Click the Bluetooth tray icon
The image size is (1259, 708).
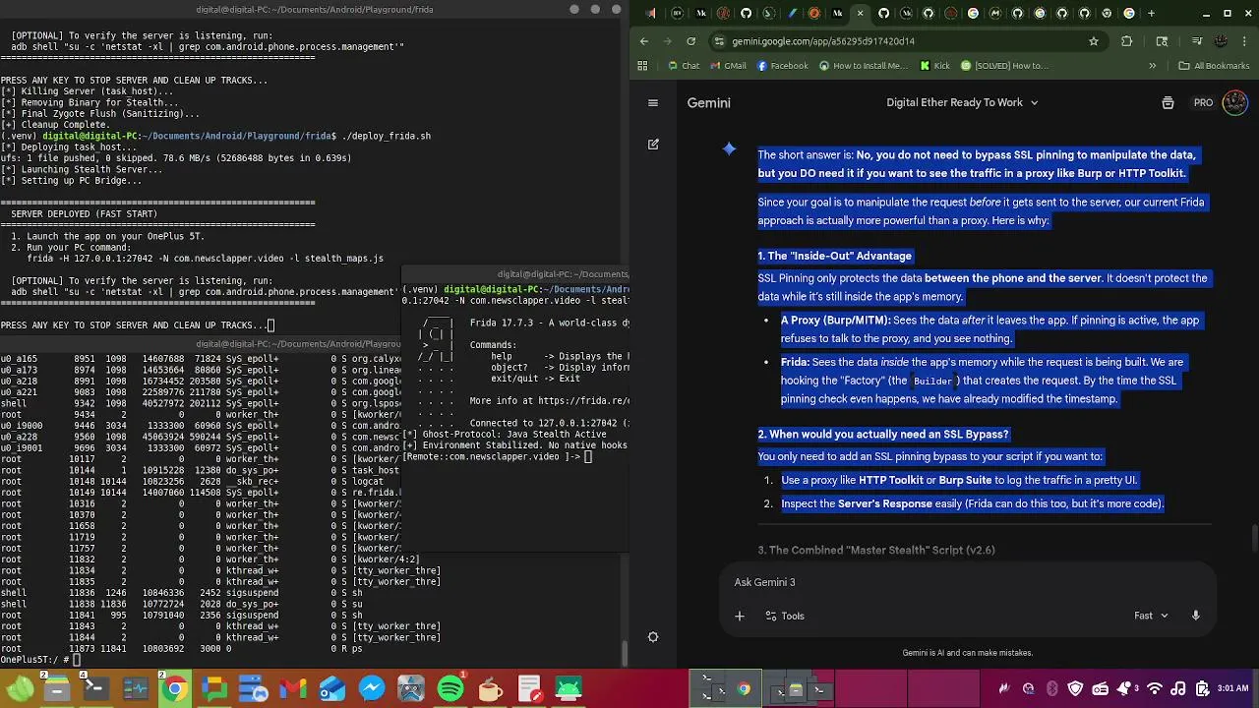click(x=1051, y=688)
